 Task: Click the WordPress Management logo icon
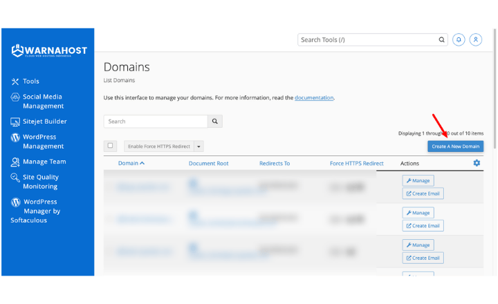[x=15, y=137]
